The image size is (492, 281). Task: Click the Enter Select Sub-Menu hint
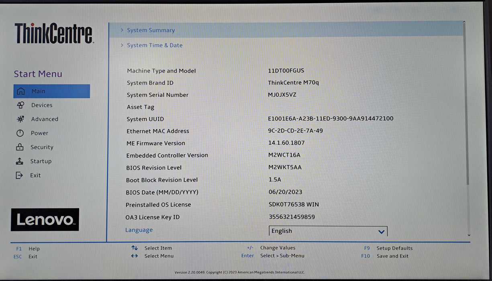point(273,256)
